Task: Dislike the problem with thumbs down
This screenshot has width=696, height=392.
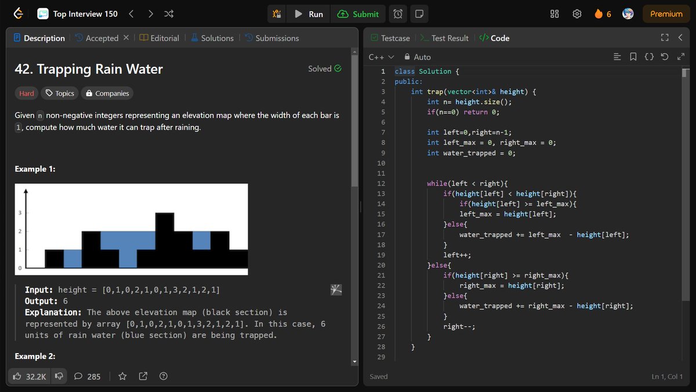Action: 59,376
